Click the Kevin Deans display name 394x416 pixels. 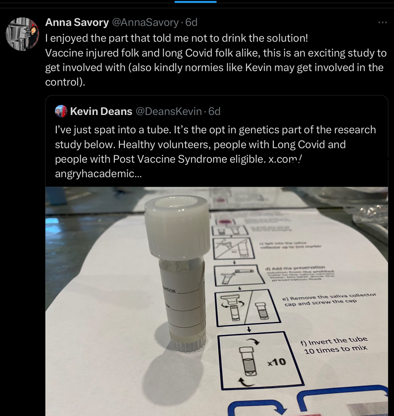click(x=101, y=112)
